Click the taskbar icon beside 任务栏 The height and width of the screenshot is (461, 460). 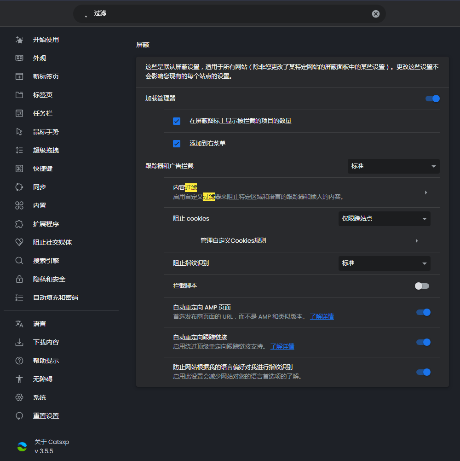[x=19, y=113]
